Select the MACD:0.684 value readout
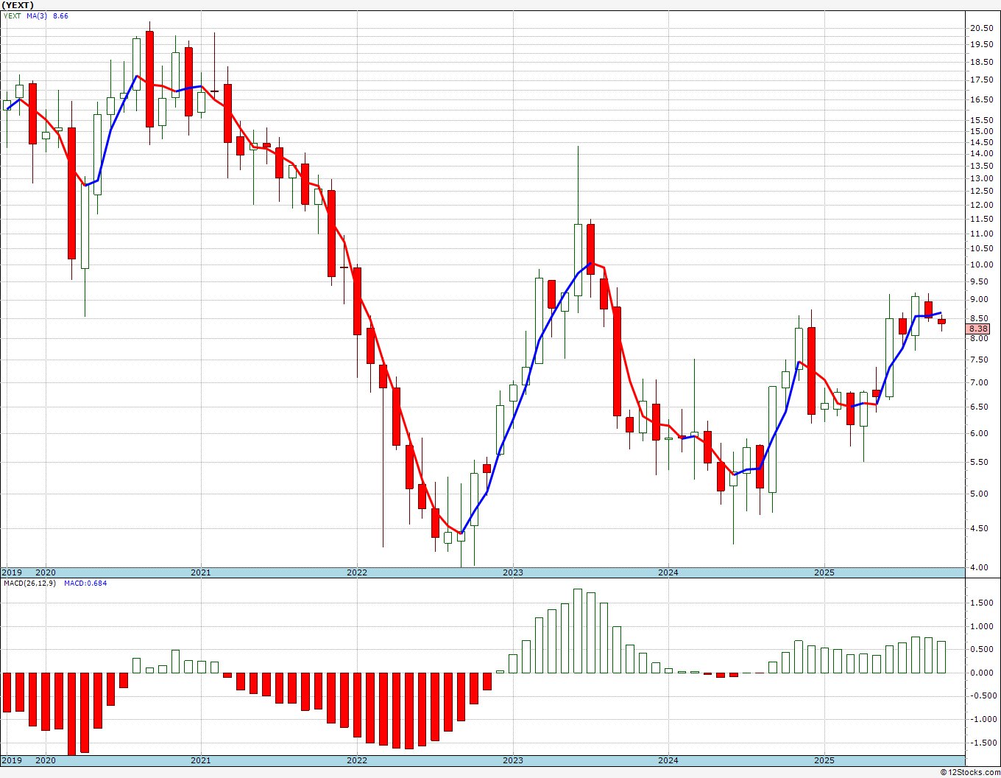 [x=85, y=583]
